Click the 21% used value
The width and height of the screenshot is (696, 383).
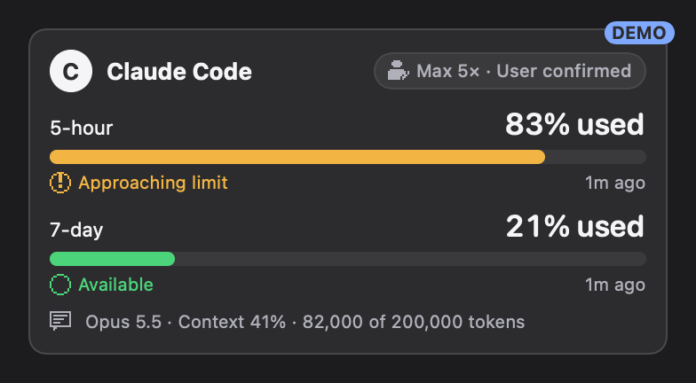coord(575,227)
